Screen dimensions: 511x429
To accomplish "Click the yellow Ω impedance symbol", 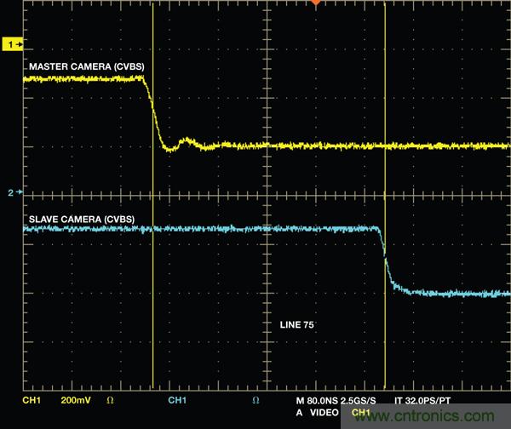I will (x=108, y=399).
